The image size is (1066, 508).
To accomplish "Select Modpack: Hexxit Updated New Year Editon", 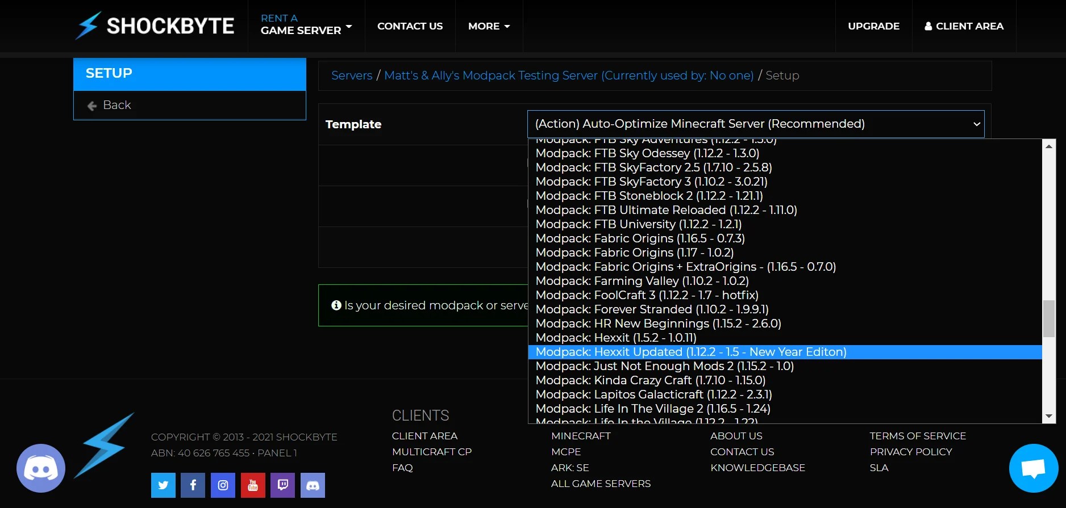I will pos(785,352).
